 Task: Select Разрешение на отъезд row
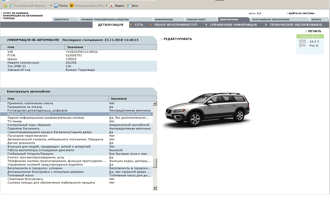click(x=77, y=107)
